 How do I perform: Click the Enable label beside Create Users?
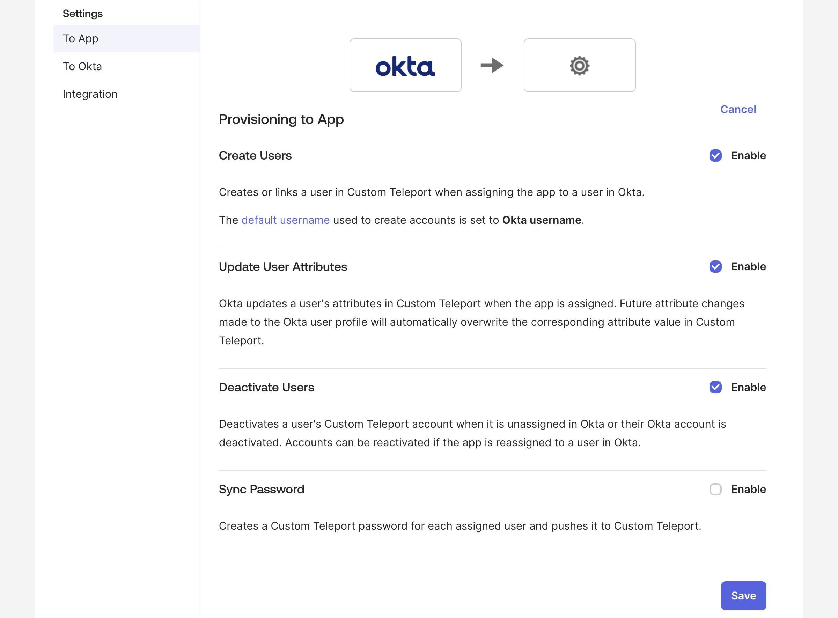748,156
